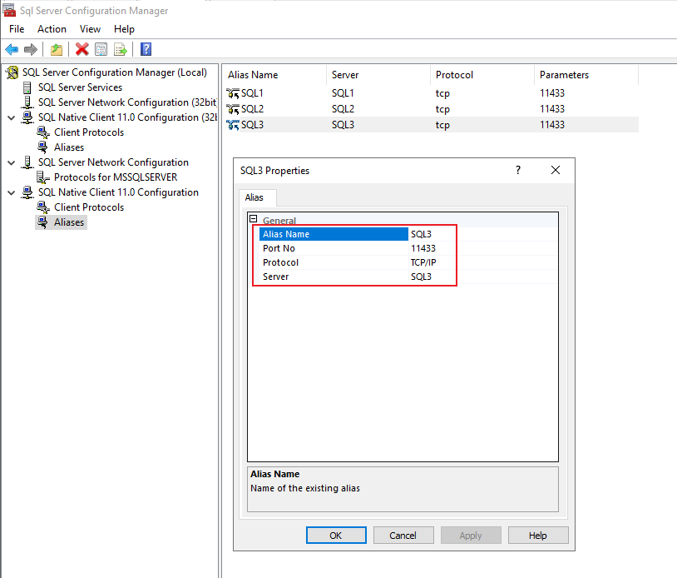Open the View menu
677x578 pixels.
[x=90, y=29]
